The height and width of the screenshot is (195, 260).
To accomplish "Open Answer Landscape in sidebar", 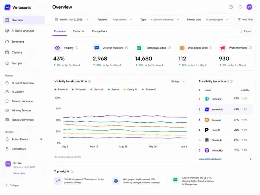I will pyautogui.click(x=23, y=101).
